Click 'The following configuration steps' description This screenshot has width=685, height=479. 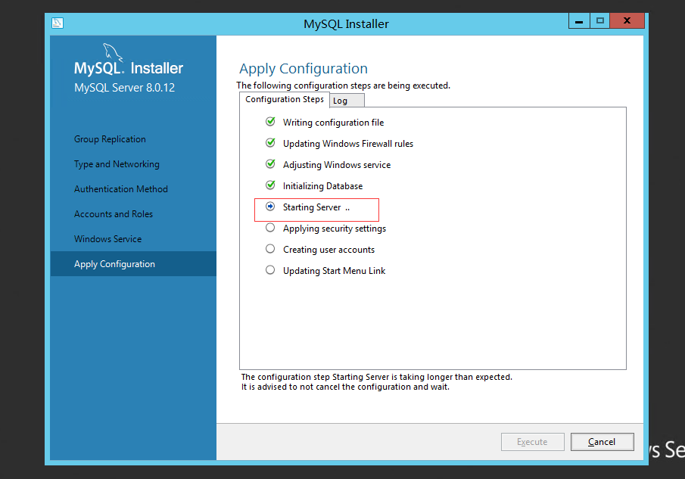pos(343,86)
